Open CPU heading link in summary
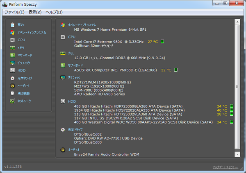 tap(72, 37)
